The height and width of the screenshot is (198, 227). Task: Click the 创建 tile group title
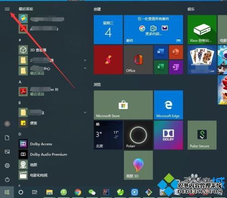(97, 9)
